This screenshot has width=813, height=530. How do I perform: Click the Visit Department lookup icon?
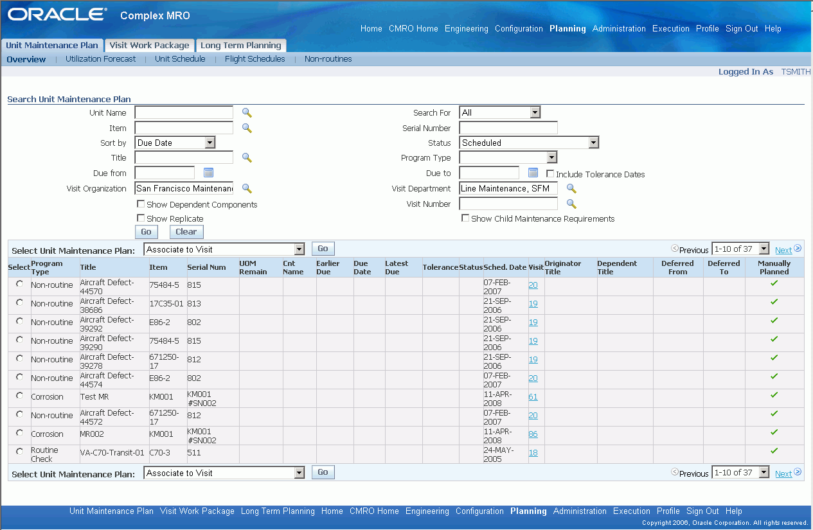coord(571,188)
